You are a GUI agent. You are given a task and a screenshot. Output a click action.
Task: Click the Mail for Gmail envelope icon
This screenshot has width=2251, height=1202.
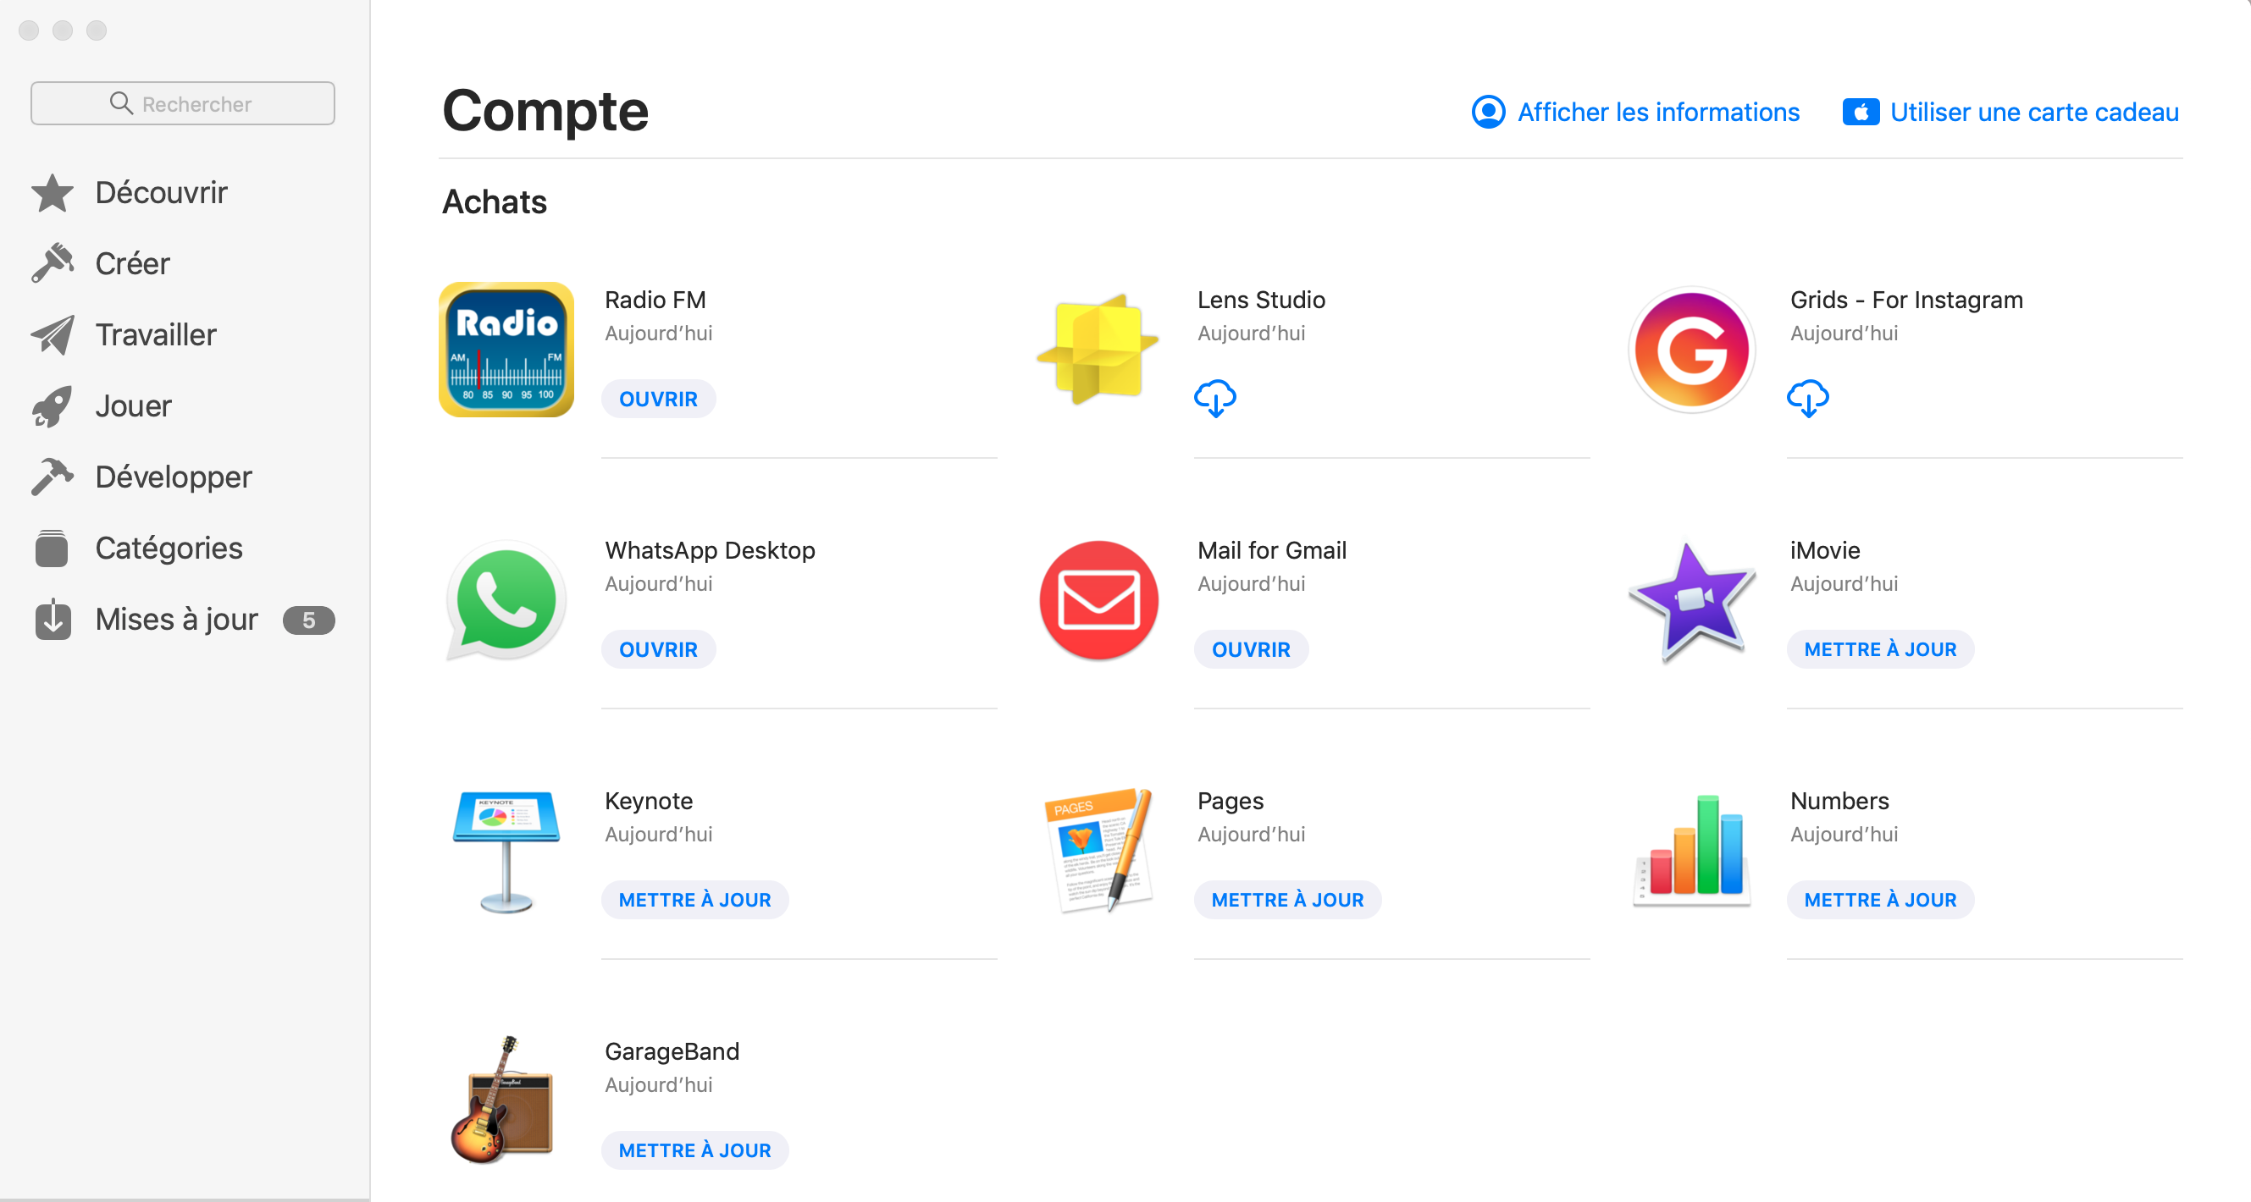click(1098, 600)
